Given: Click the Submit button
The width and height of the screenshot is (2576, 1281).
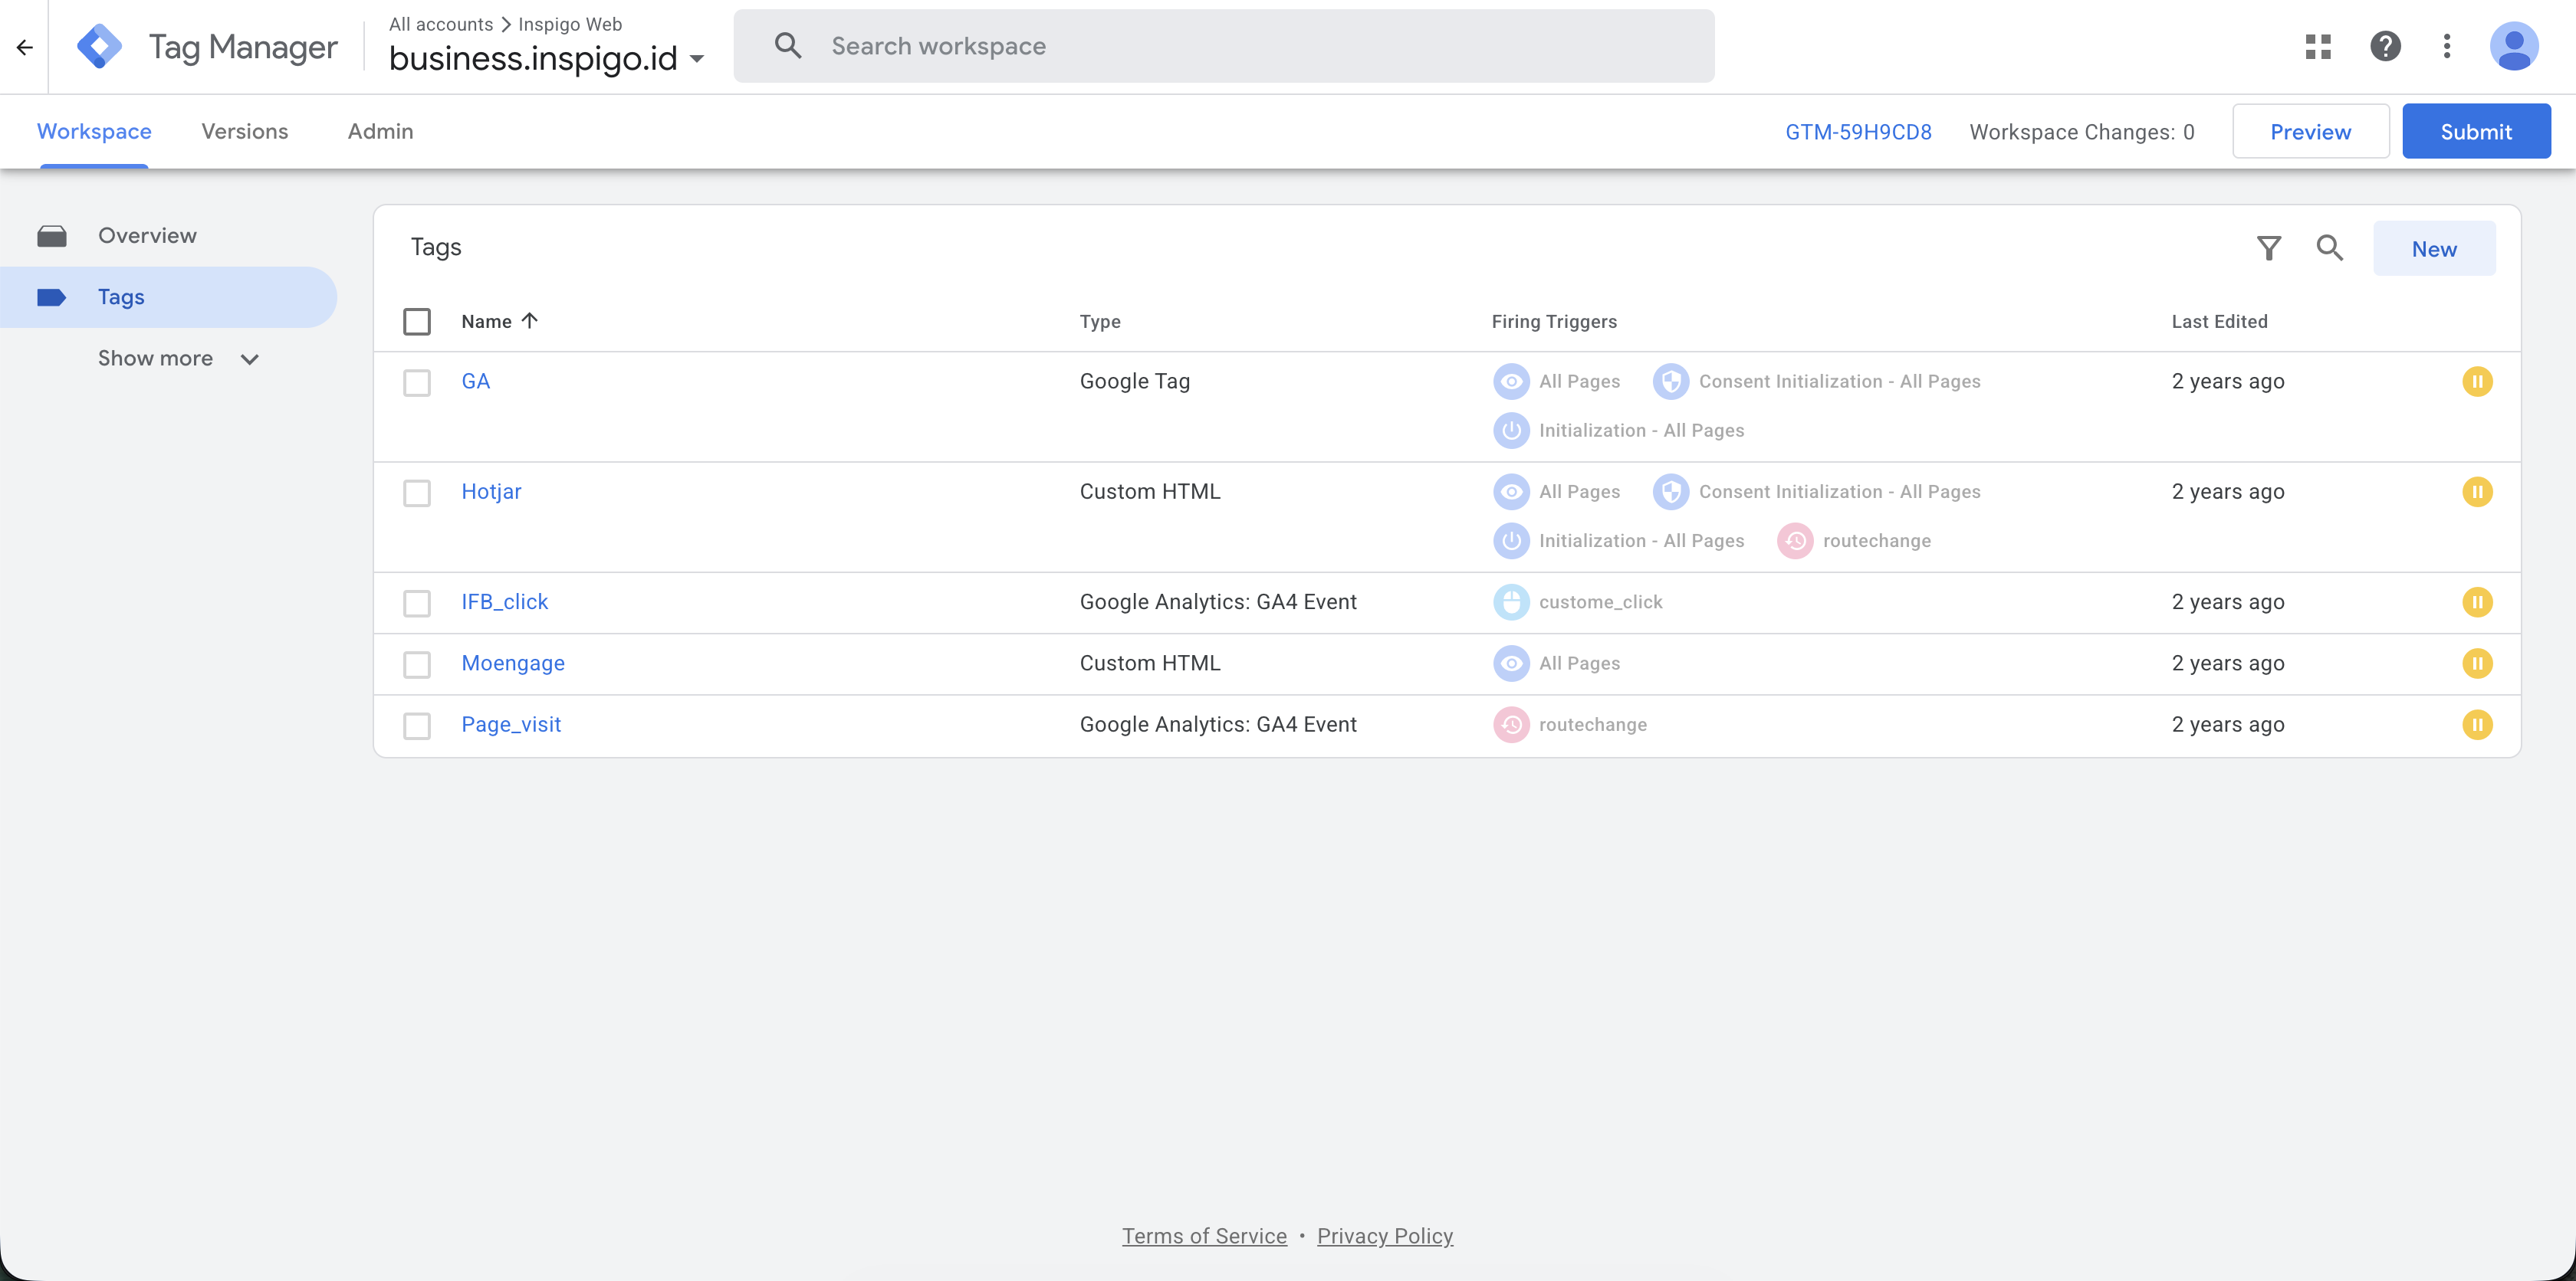Looking at the screenshot, I should point(2476,131).
